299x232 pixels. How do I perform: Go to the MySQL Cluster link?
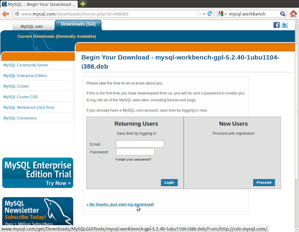pyautogui.click(x=16, y=86)
